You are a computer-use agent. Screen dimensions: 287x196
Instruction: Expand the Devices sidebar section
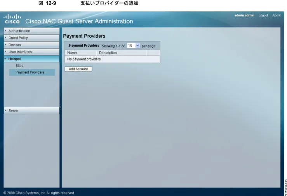(31, 45)
